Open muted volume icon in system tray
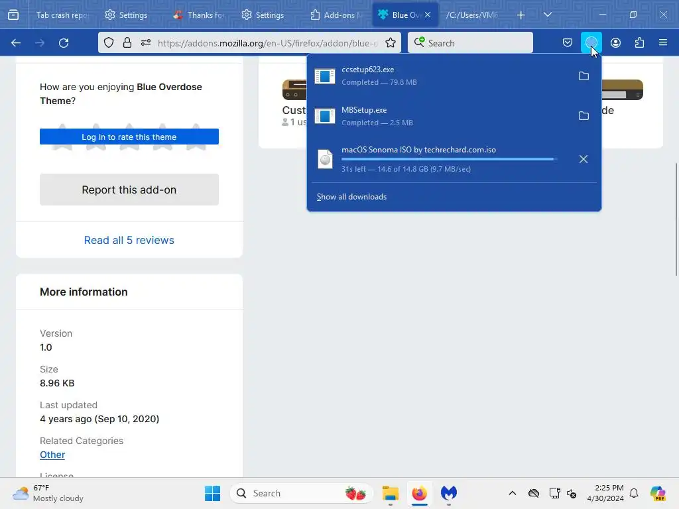 (572, 493)
